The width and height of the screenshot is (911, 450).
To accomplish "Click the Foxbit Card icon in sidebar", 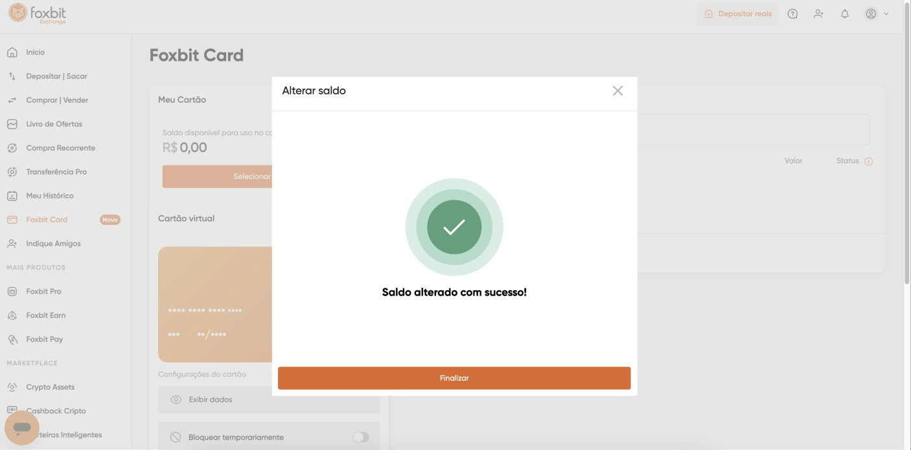I will pyautogui.click(x=12, y=220).
